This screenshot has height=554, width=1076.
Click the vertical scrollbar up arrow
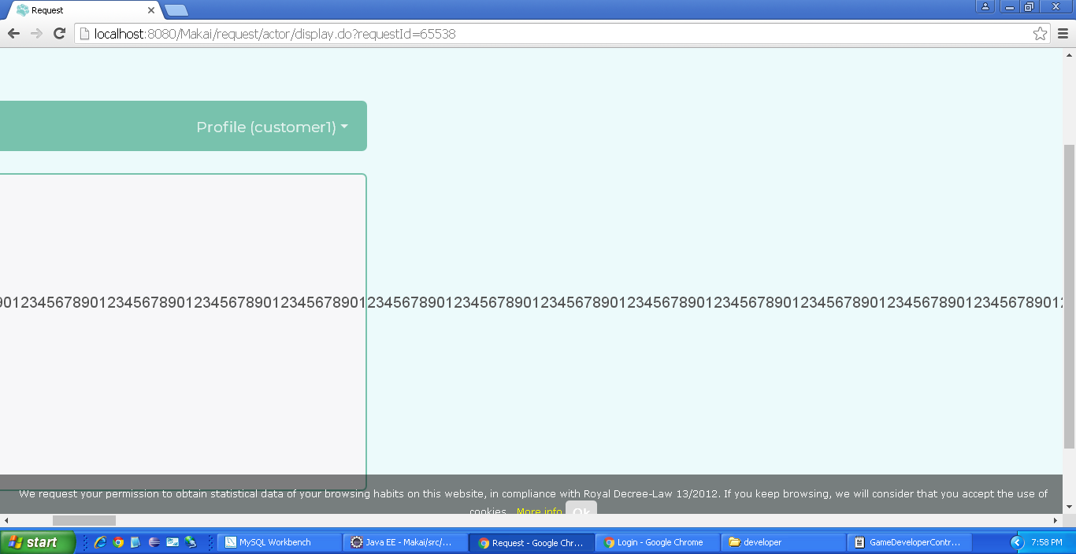[x=1069, y=55]
